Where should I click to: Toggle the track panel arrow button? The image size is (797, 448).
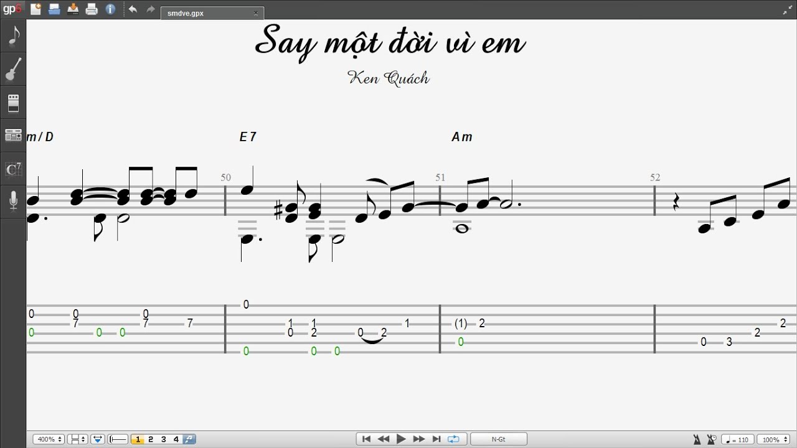[98, 439]
